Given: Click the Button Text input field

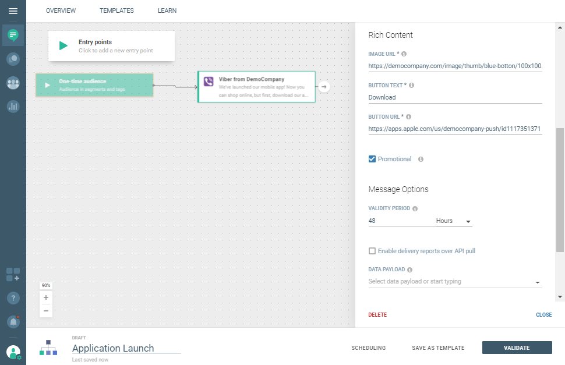Looking at the screenshot, I should (x=455, y=97).
